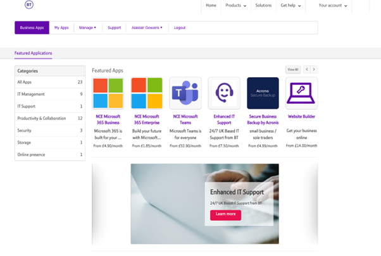
Task: Open Enhanced IT Support title link
Action: click(224, 119)
